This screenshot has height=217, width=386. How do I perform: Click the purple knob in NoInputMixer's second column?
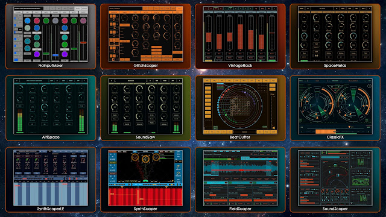[x=37, y=54]
